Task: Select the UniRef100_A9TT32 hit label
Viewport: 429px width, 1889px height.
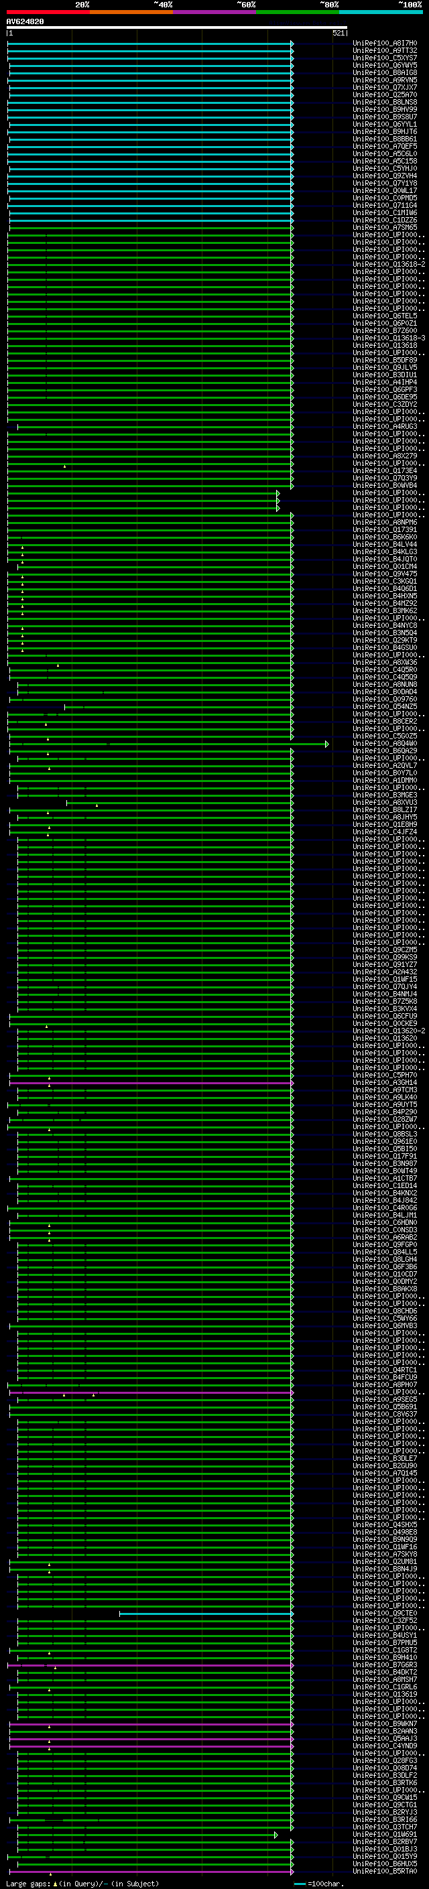Action: (x=385, y=51)
